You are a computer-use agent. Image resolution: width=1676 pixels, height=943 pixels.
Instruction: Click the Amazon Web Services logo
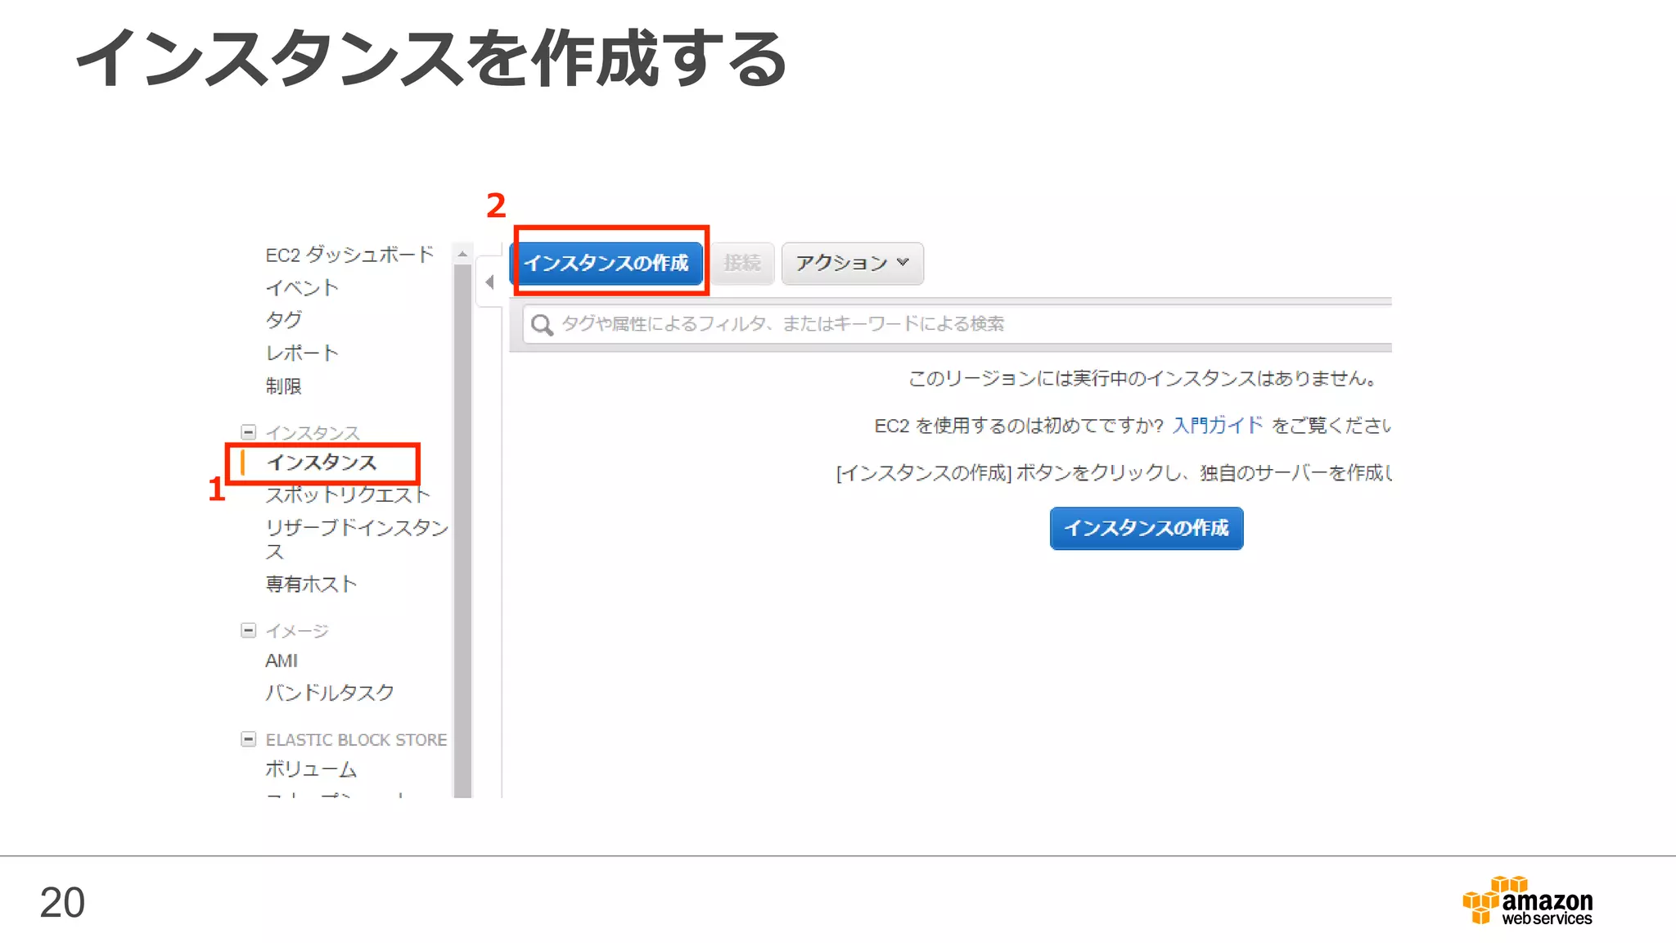point(1527,901)
